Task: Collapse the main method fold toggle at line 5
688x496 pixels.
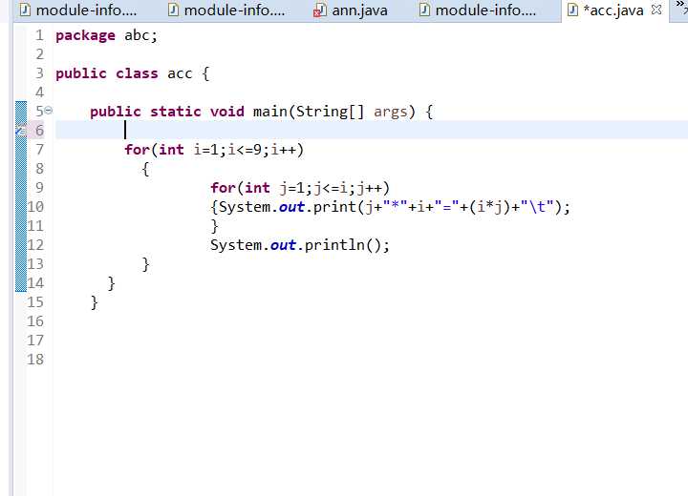Action: pyautogui.click(x=49, y=111)
